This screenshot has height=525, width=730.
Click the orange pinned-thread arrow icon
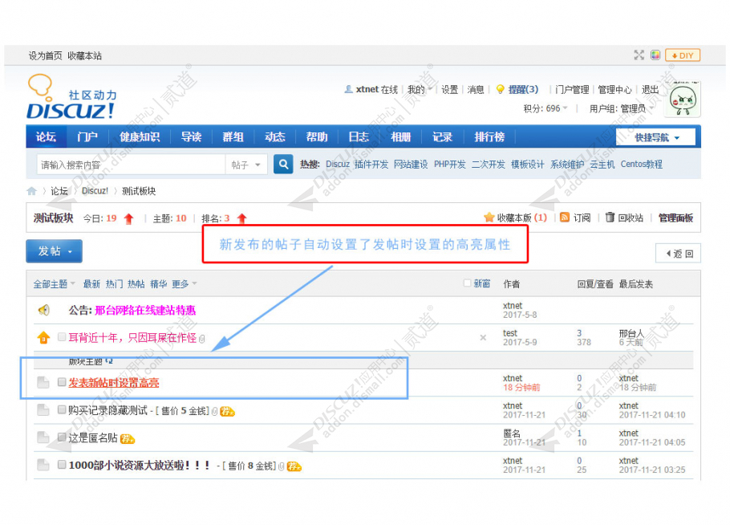(x=43, y=337)
